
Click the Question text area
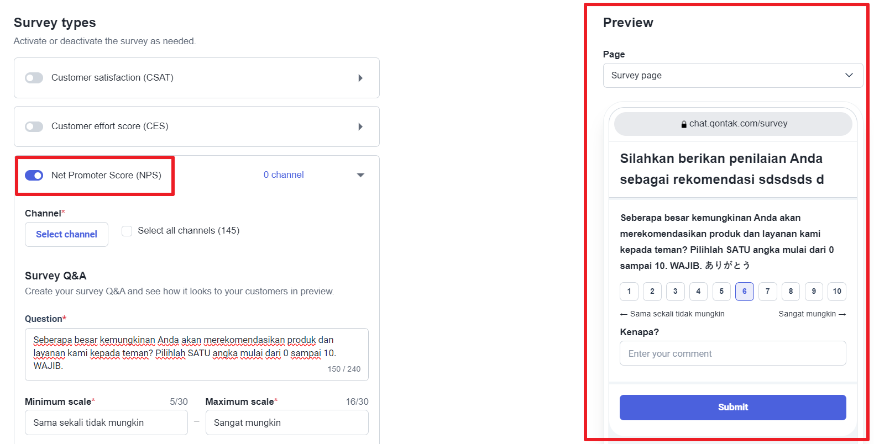pyautogui.click(x=196, y=353)
